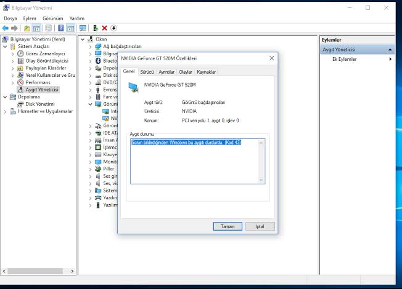Expand the Ağ bağdaştırıcıları category
This screenshot has width=402, height=289.
point(90,47)
